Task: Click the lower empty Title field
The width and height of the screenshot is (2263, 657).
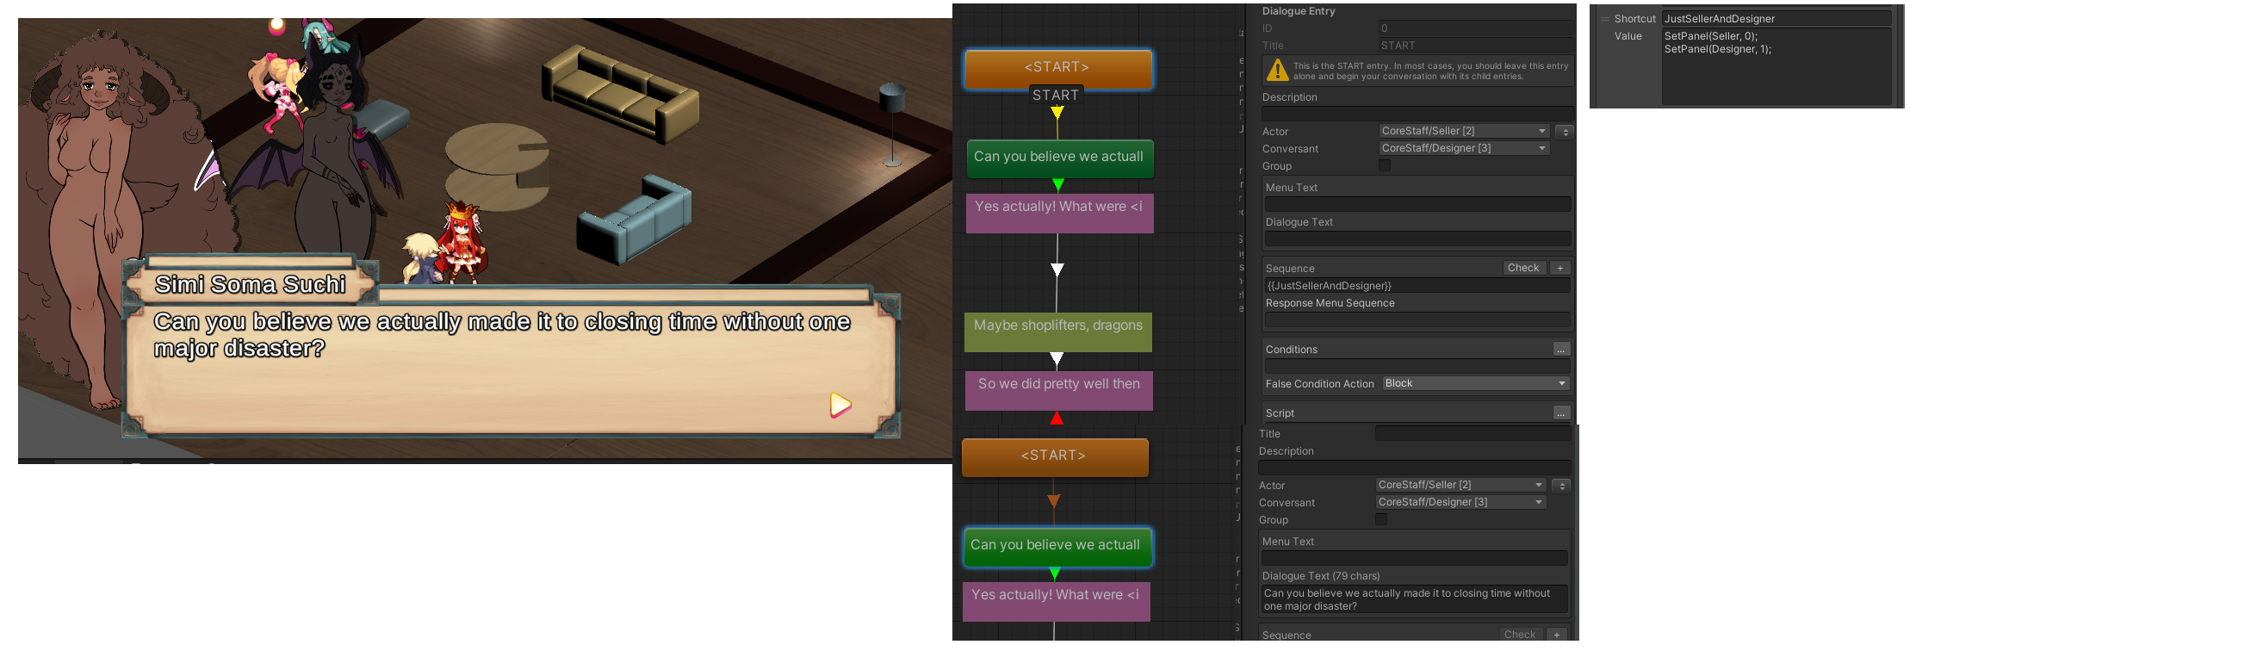Action: click(x=1472, y=434)
